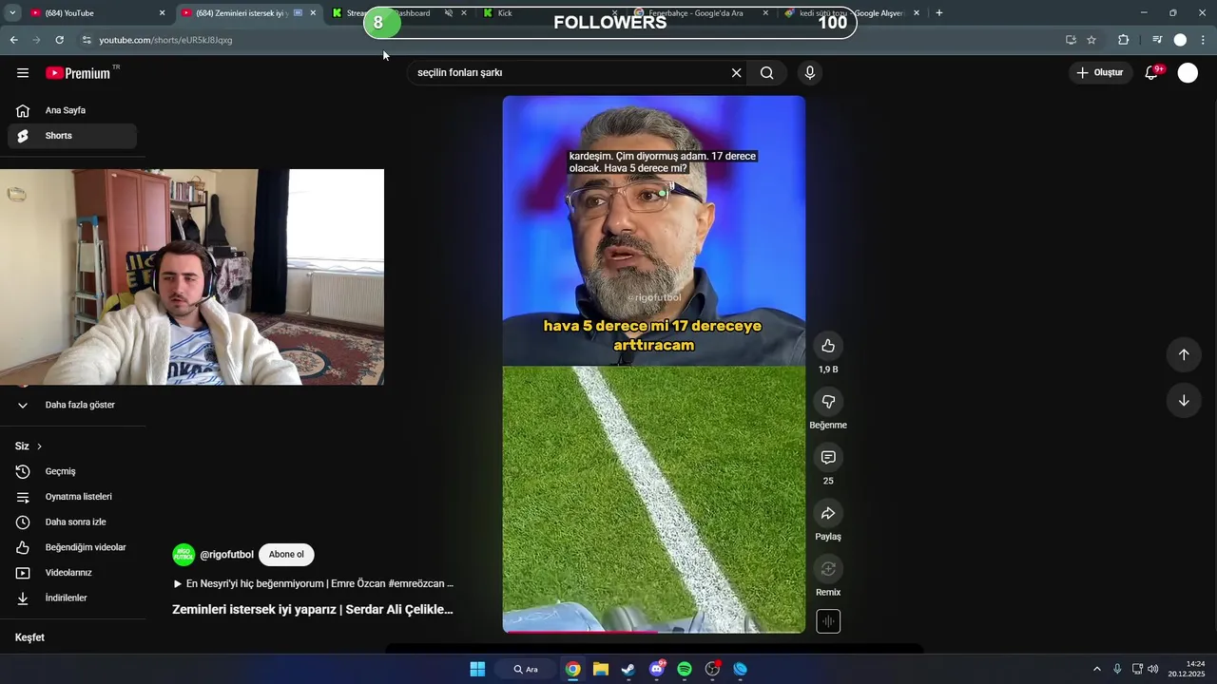Open Daha sonra izle
Viewport: 1217px width, 684px height.
click(x=72, y=522)
